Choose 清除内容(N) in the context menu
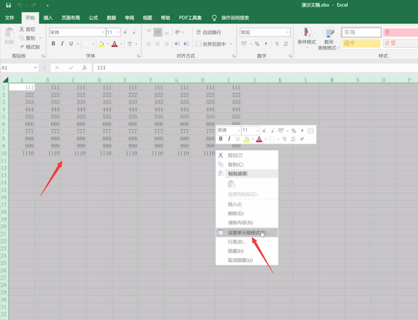The width and height of the screenshot is (418, 320). (x=247, y=222)
